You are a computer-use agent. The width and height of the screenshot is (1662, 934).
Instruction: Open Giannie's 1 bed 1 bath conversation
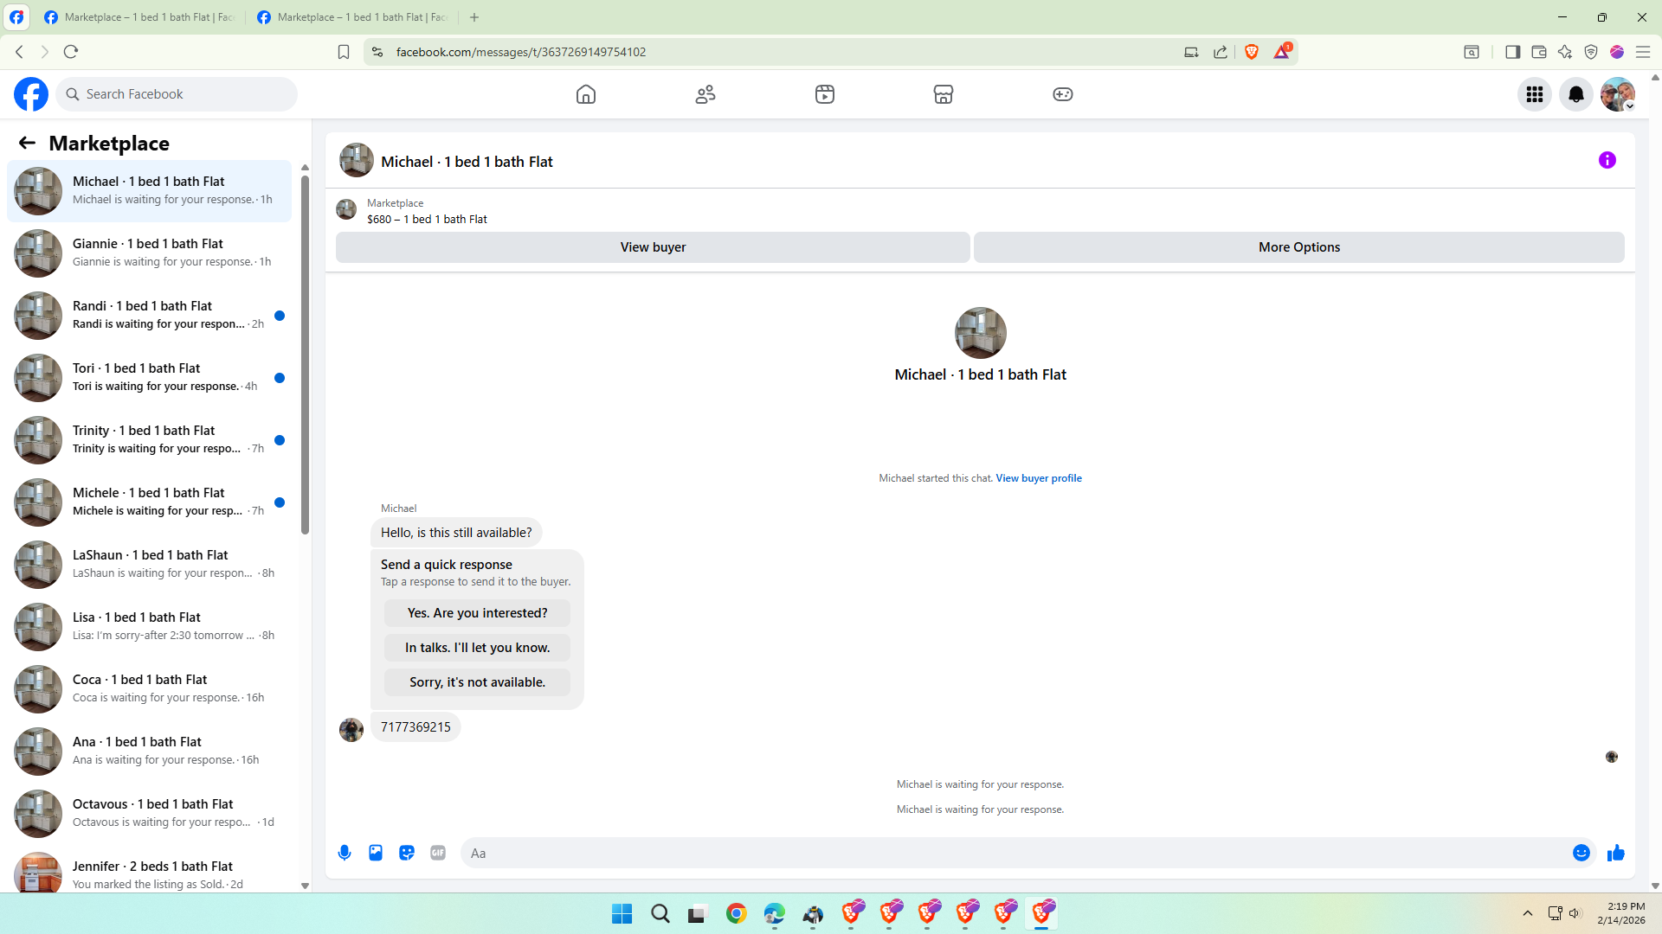pos(149,253)
